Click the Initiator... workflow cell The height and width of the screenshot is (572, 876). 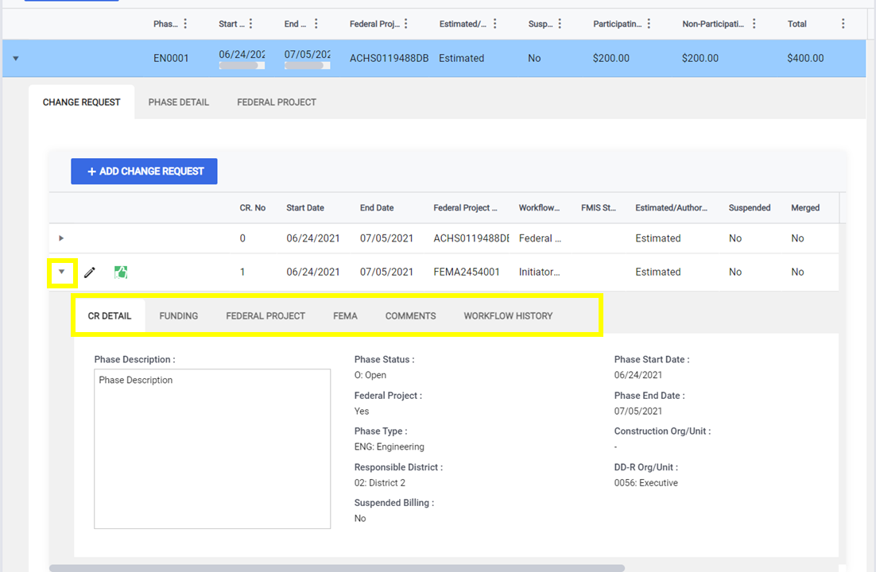pyautogui.click(x=539, y=272)
